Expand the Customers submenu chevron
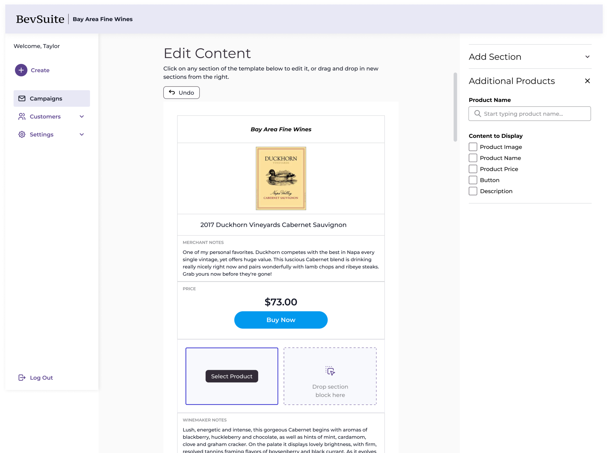The height and width of the screenshot is (453, 608). tap(82, 117)
